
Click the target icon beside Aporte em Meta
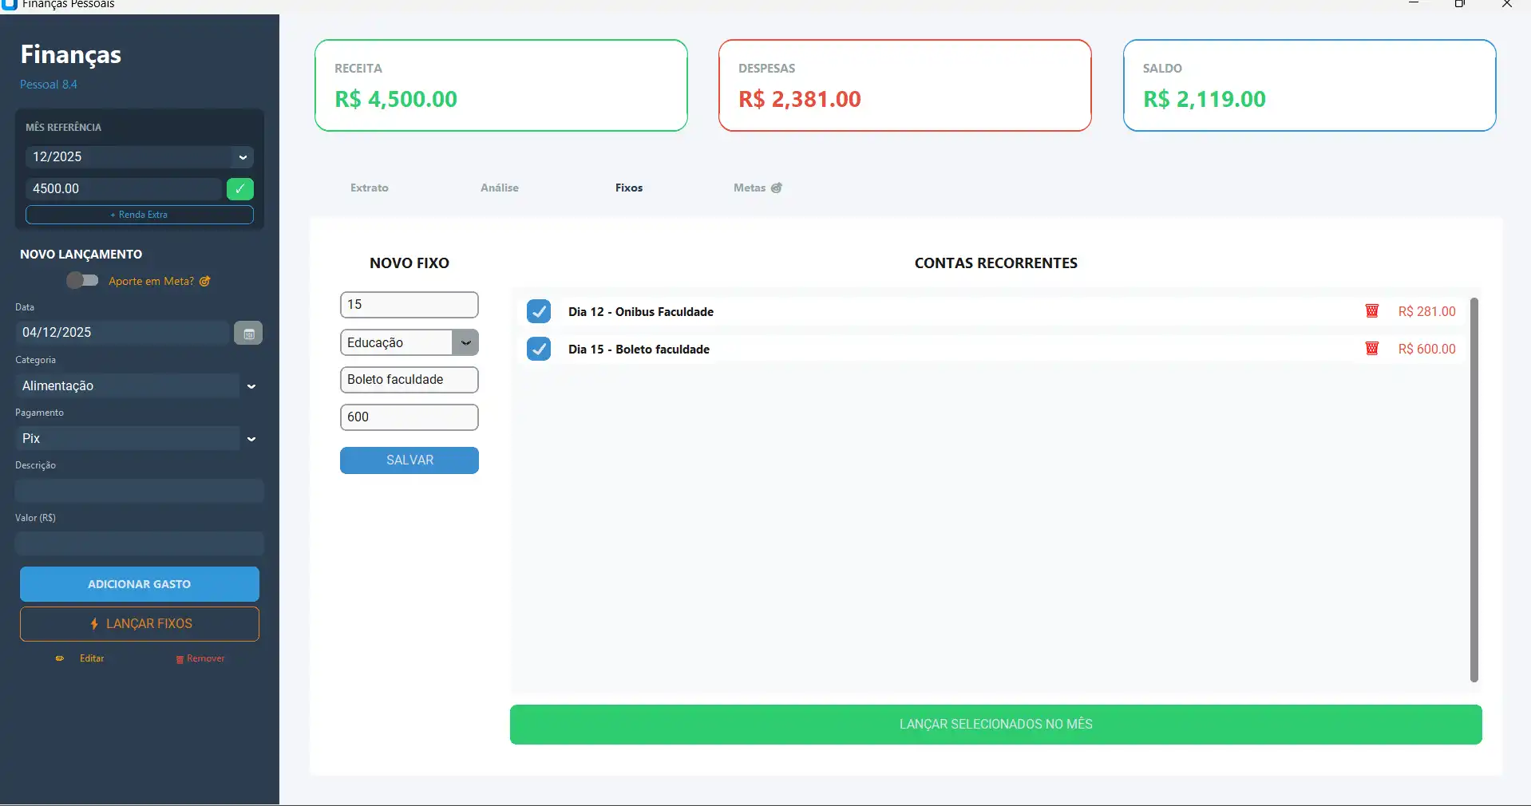[x=205, y=281]
